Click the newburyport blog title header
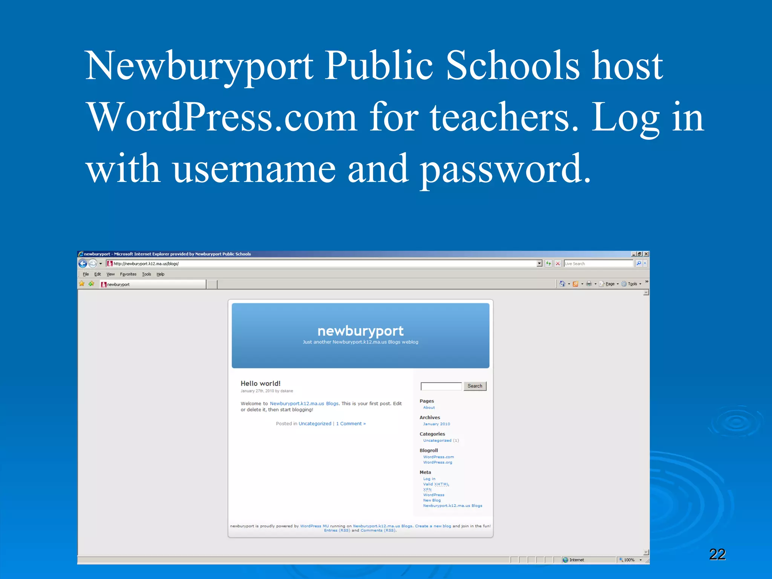This screenshot has width=772, height=579. [x=361, y=331]
